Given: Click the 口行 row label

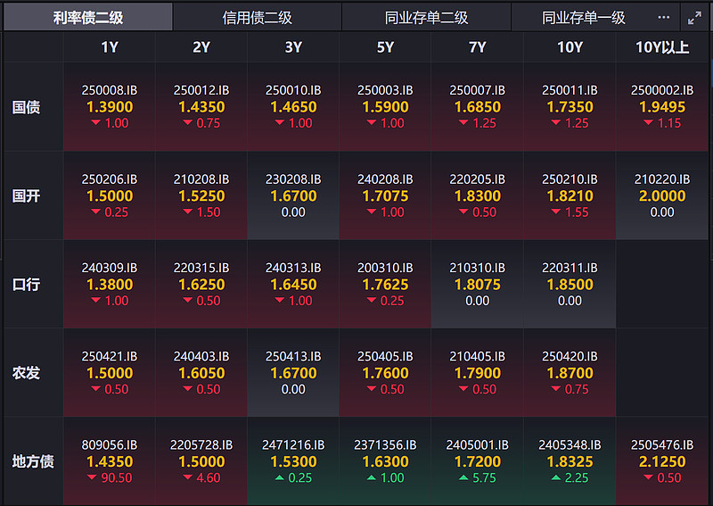Looking at the screenshot, I should click(27, 284).
